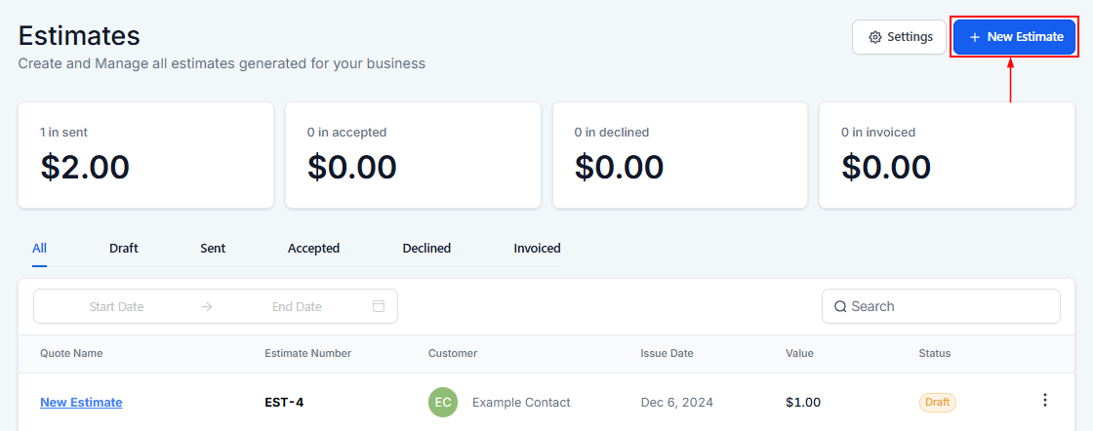Click the plus icon on New Estimate

(x=975, y=38)
